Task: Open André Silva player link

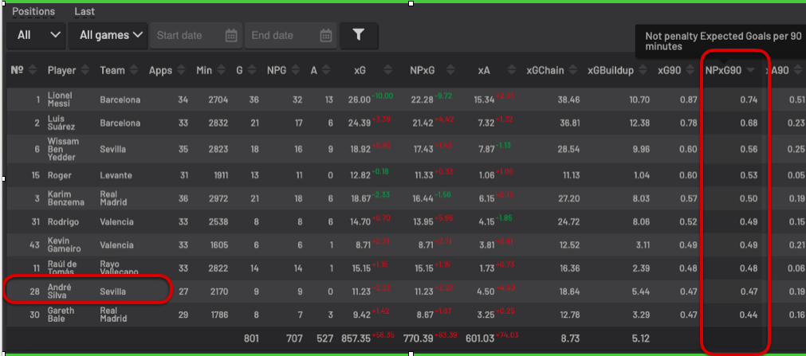Action: pyautogui.click(x=60, y=291)
